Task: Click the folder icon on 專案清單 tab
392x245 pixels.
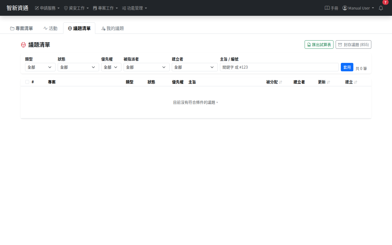Action: [x=12, y=28]
